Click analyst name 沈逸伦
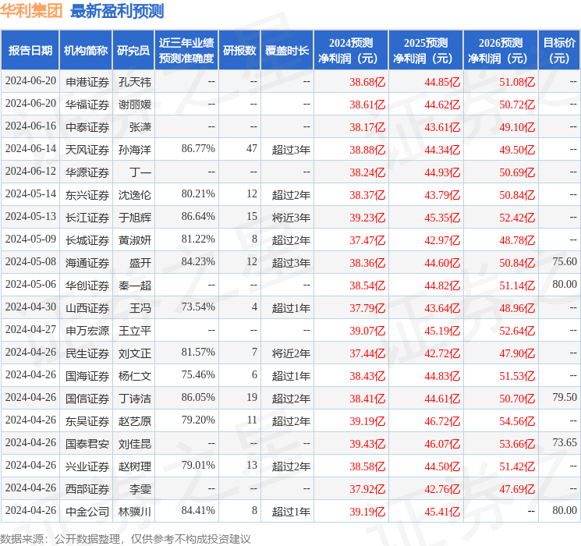Screen dimensions: 581x546 tap(135, 195)
